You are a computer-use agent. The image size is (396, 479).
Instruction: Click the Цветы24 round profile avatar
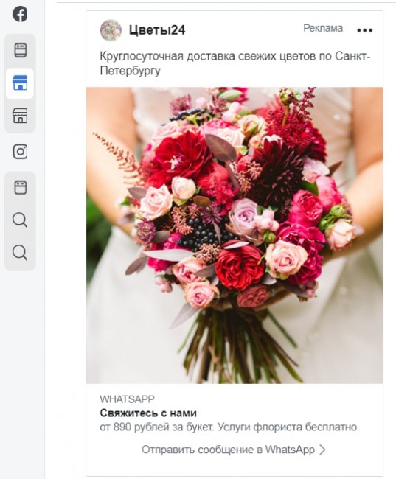click(x=111, y=30)
